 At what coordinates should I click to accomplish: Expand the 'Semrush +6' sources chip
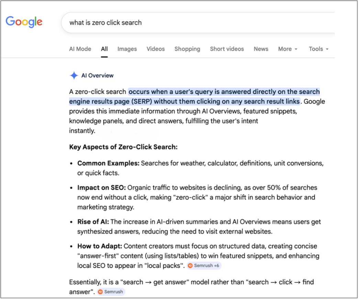[204, 265]
